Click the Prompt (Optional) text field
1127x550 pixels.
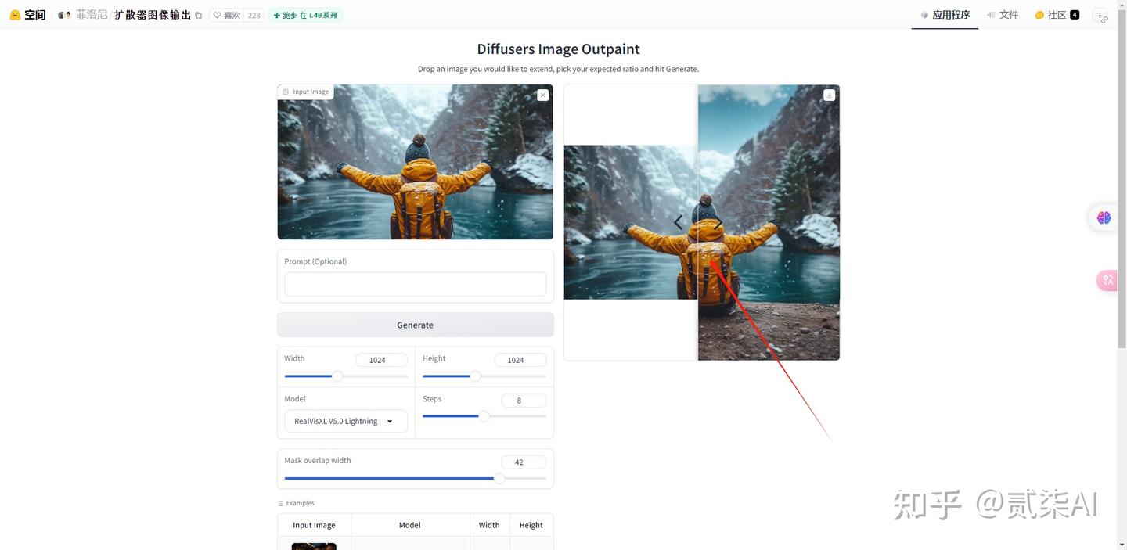415,284
